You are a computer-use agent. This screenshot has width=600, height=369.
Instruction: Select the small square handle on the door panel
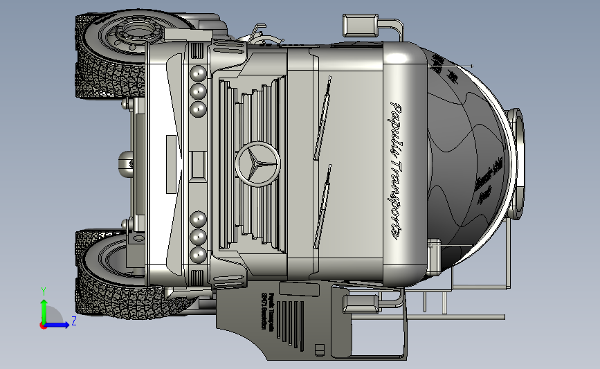click(320, 349)
